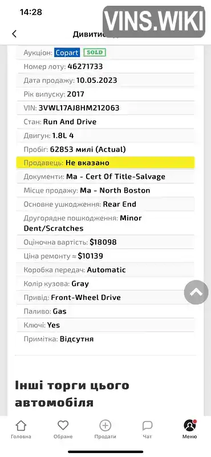Tap the Місце продажу North Boston row

[105, 190]
